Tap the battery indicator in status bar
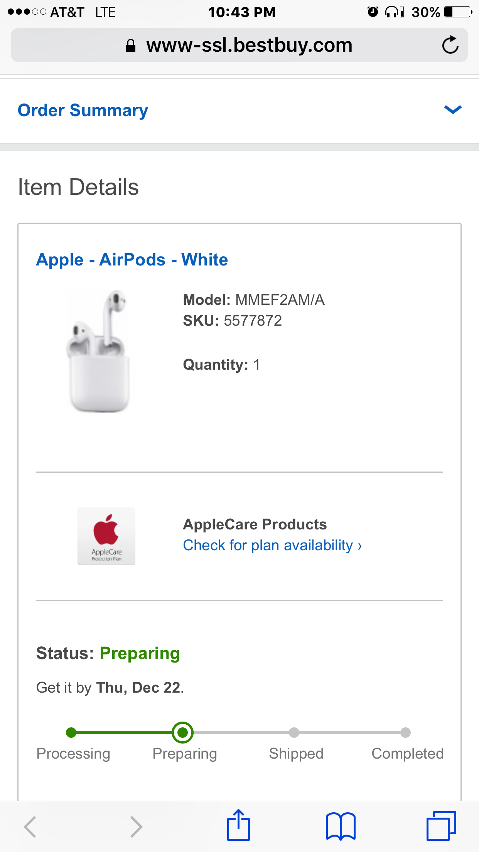 pyautogui.click(x=458, y=12)
